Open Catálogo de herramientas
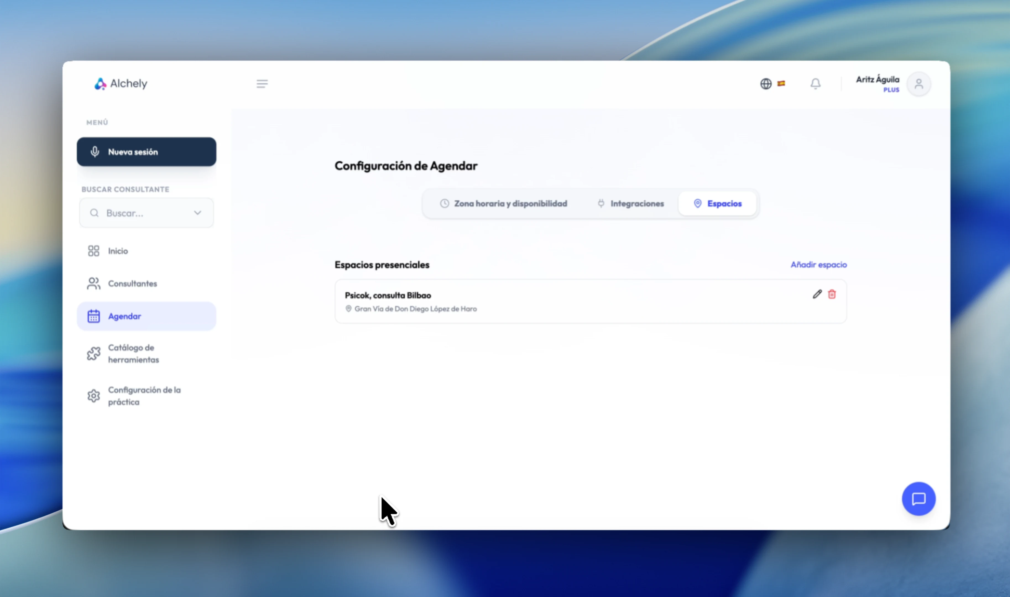This screenshot has width=1010, height=597. click(x=147, y=354)
